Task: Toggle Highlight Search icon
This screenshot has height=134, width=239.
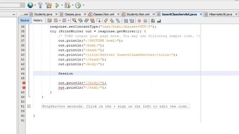Action: pos(92,20)
